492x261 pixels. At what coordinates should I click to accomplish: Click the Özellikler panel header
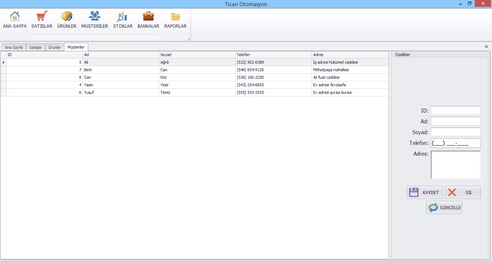[x=440, y=55]
